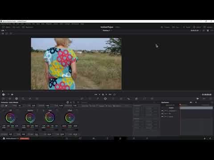The height and width of the screenshot is (160, 214).
Task: Open the Timeline 1 name dropdown
Action: (107, 30)
